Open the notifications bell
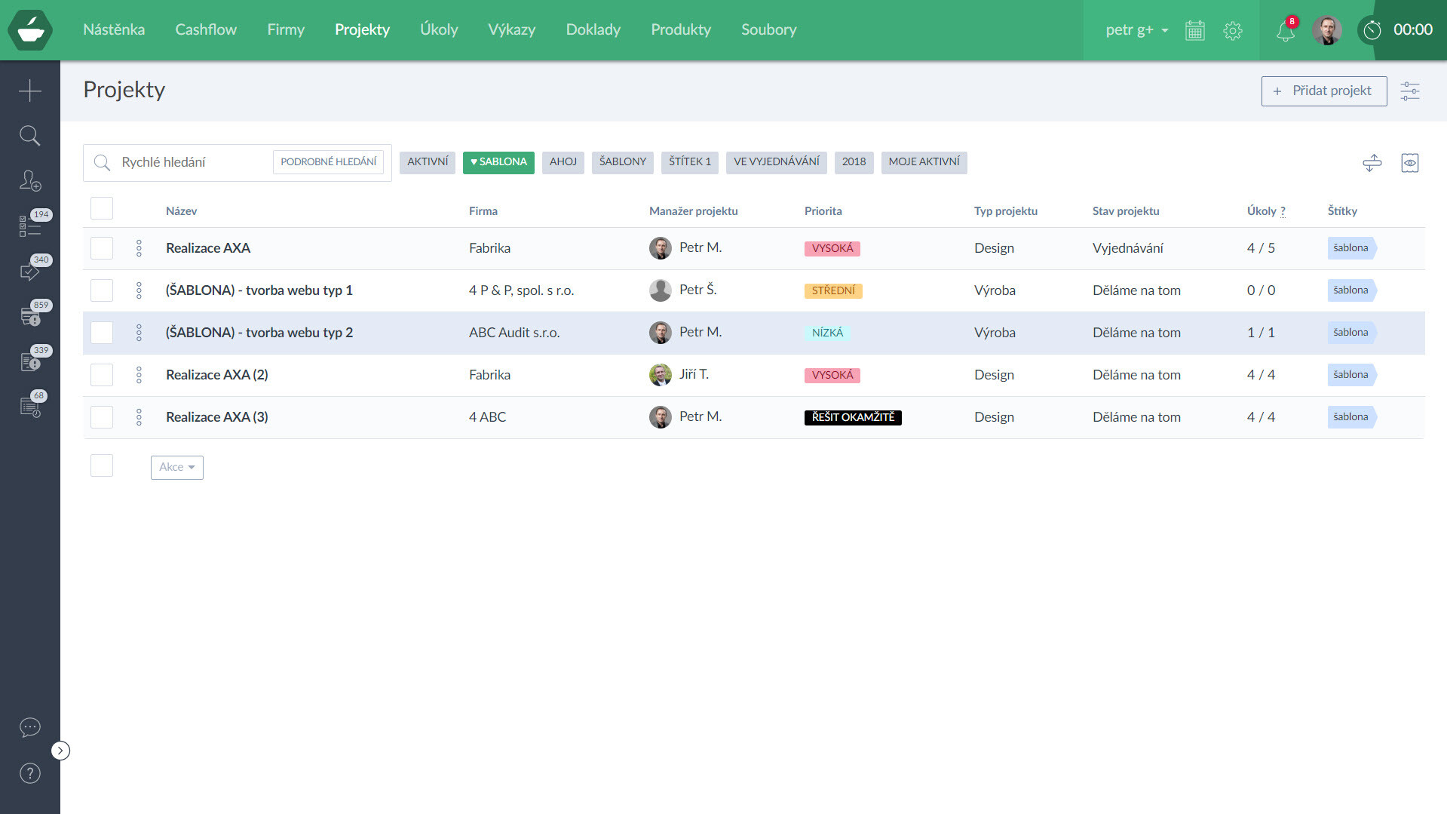This screenshot has width=1447, height=814. [1285, 31]
